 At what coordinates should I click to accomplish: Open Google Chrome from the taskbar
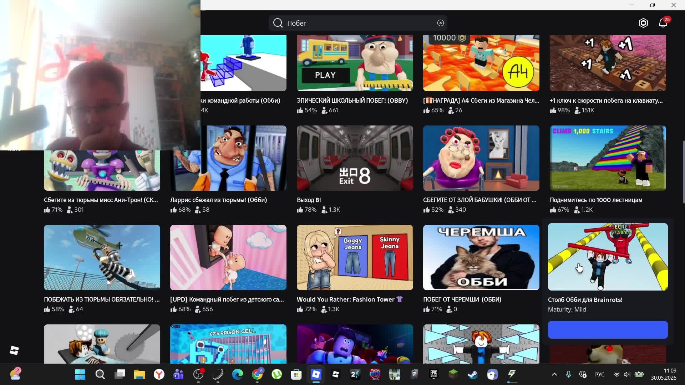coord(257,374)
